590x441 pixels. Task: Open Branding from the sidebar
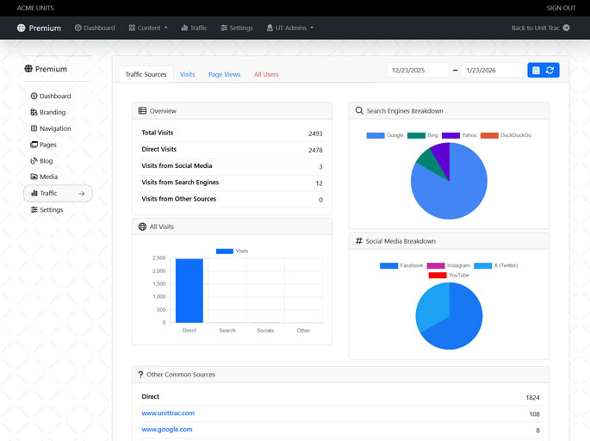pos(52,112)
